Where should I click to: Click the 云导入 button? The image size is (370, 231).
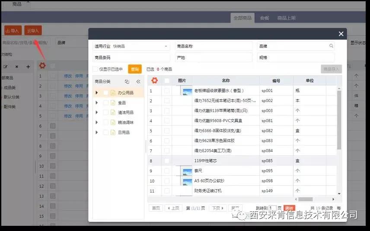[x=33, y=31]
